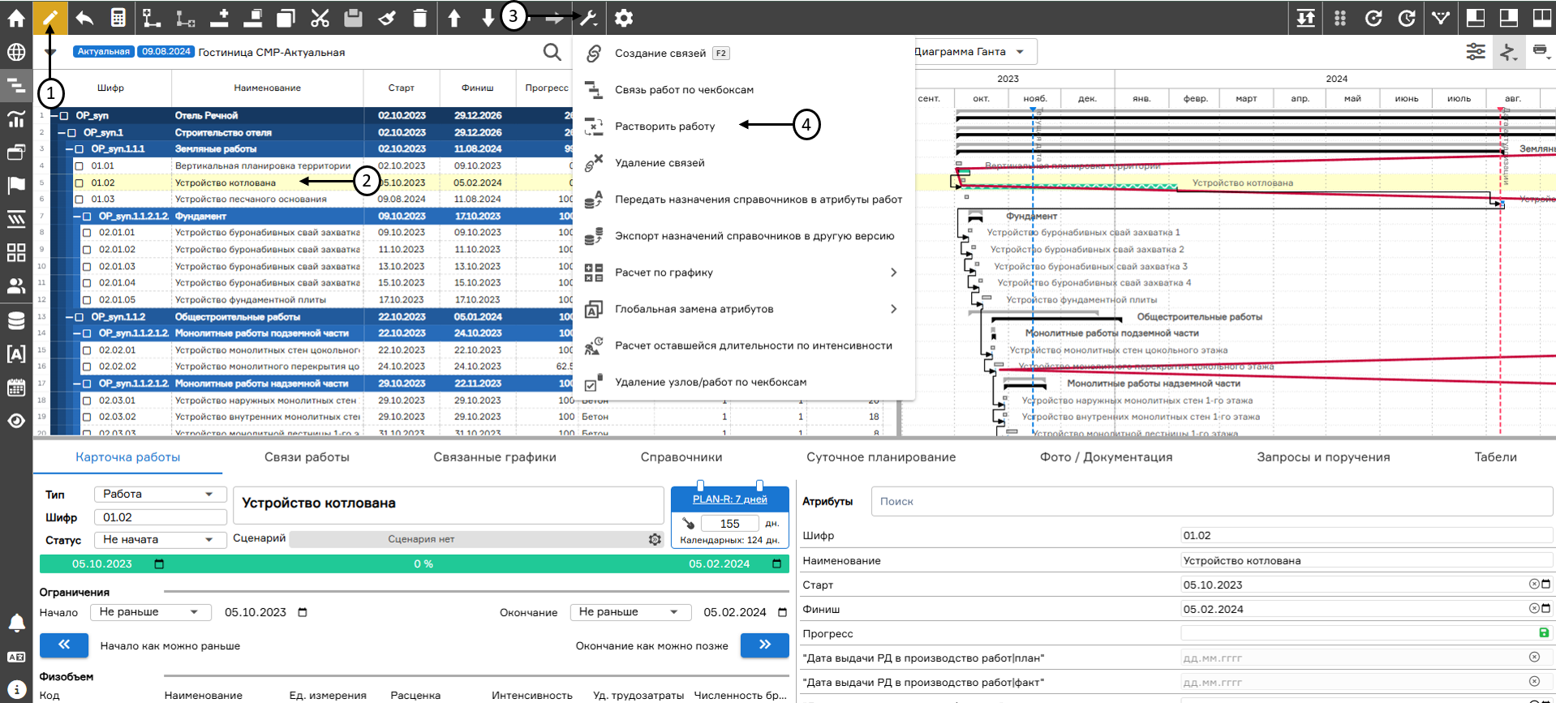Viewport: 1556px width, 703px height.
Task: Select Удаление связей menu item
Action: (x=743, y=163)
